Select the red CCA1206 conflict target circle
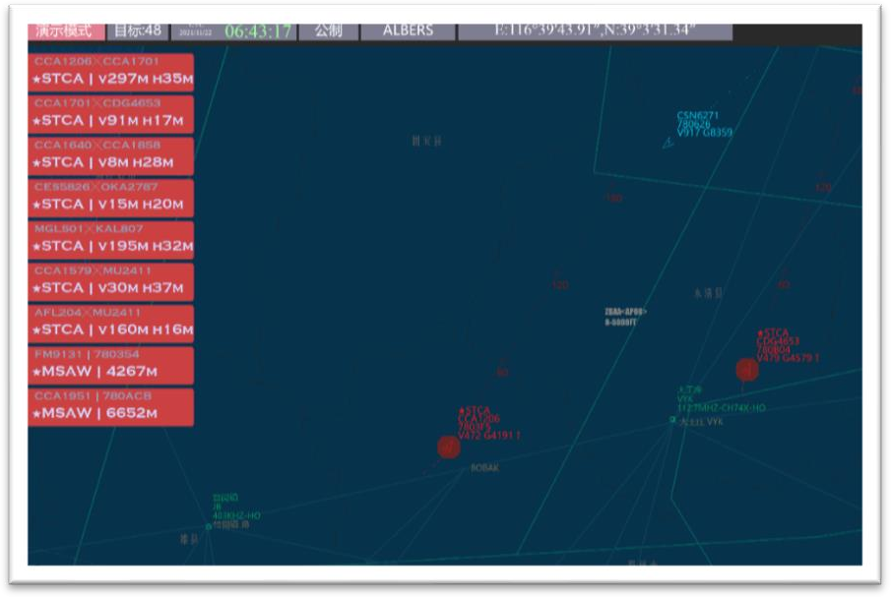 449,448
